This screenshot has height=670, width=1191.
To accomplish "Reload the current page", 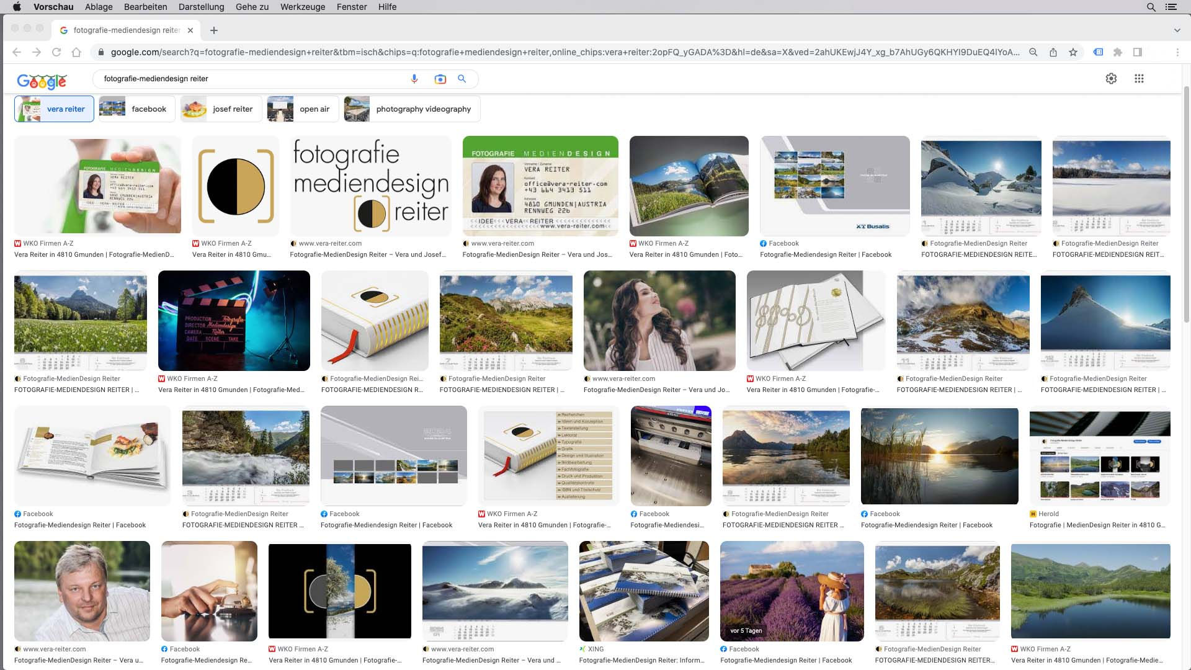I will click(x=56, y=52).
